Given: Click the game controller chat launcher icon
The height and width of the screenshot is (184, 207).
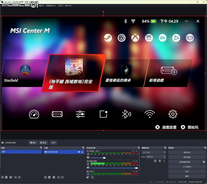Looking at the screenshot, I should 190,38.
